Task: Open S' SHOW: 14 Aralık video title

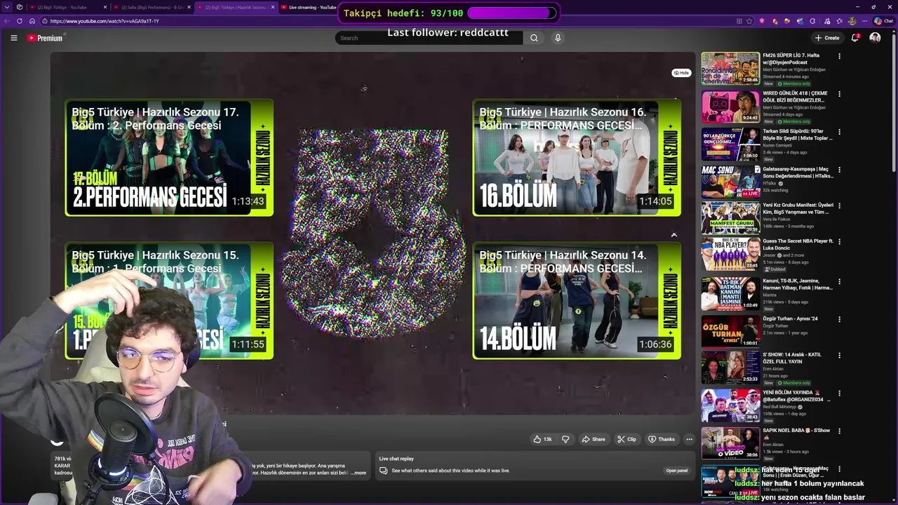Action: coord(793,358)
